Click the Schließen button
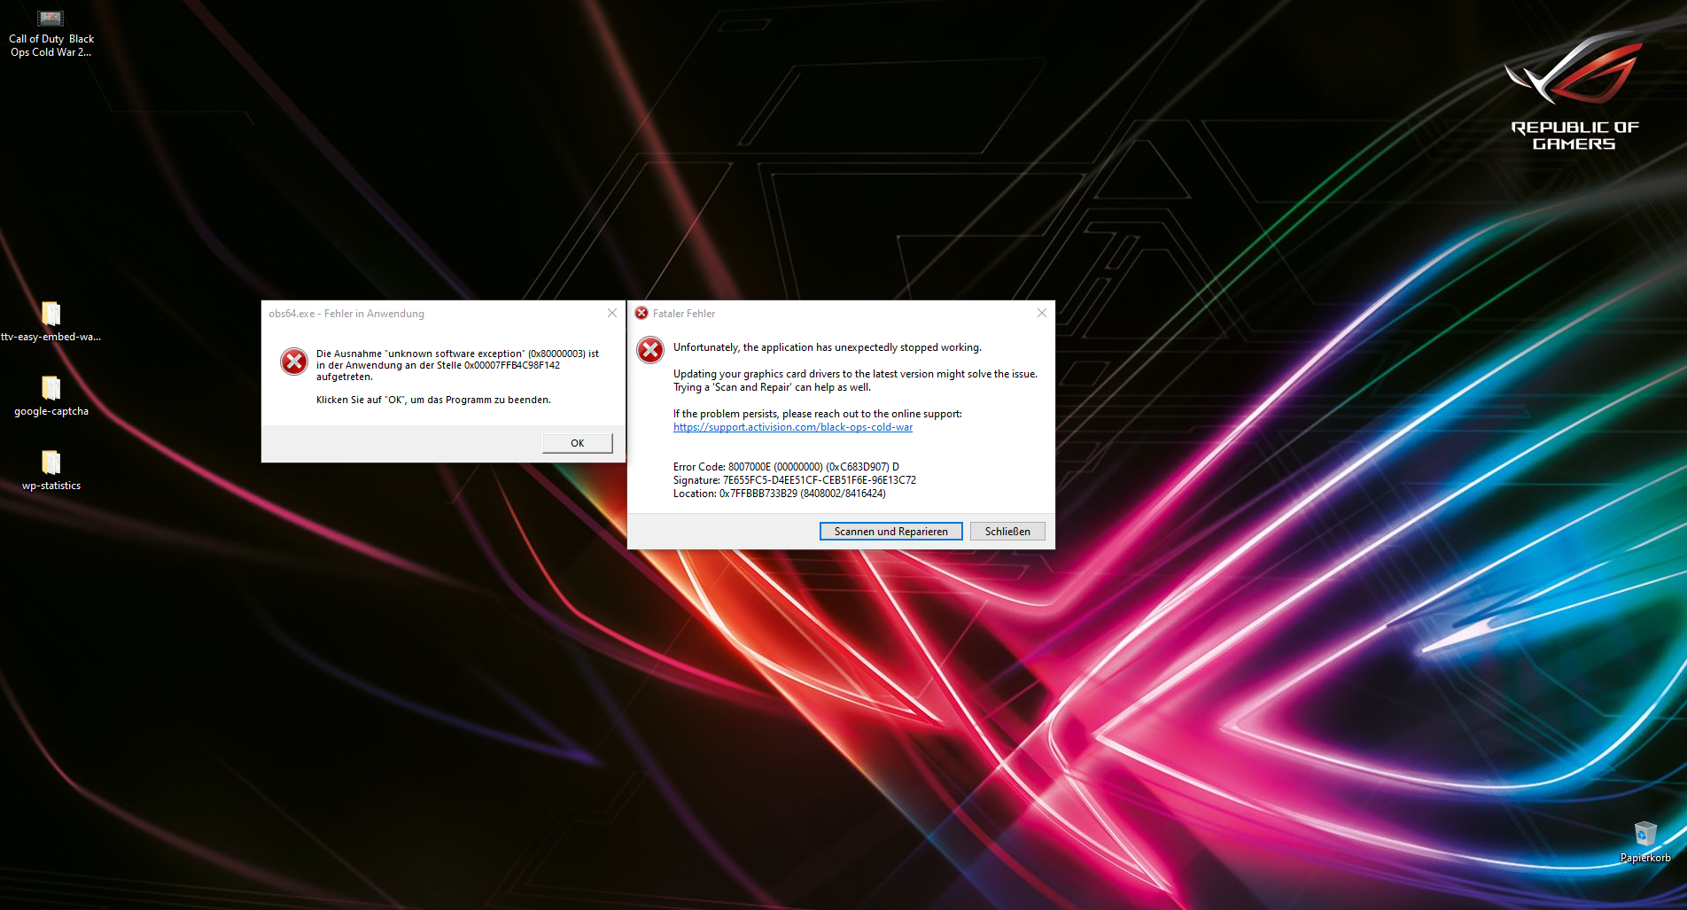 click(1007, 532)
